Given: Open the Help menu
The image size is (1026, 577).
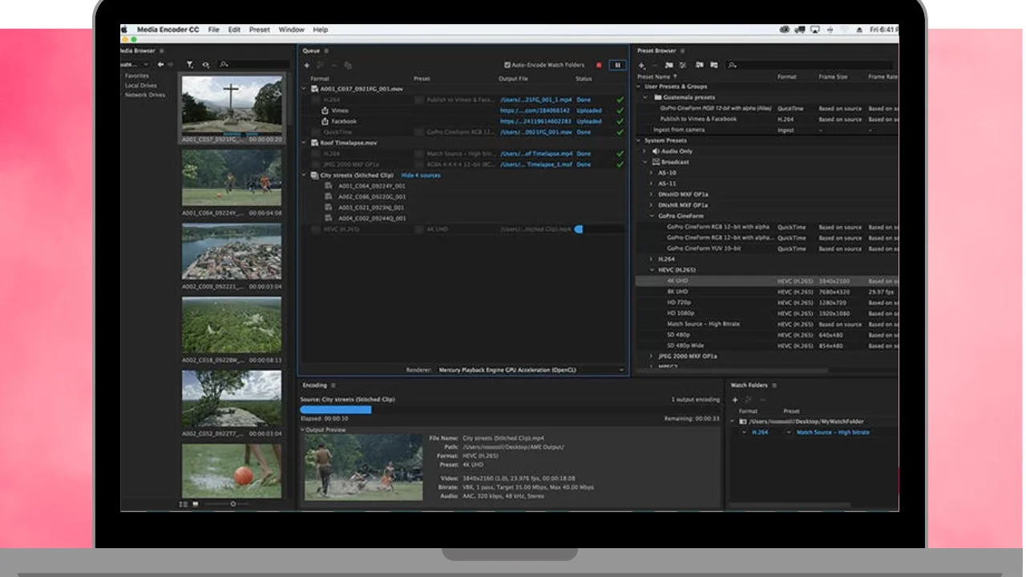Looking at the screenshot, I should pos(321,30).
